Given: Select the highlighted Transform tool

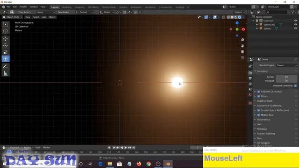Looking at the screenshot, I should tap(6, 59).
